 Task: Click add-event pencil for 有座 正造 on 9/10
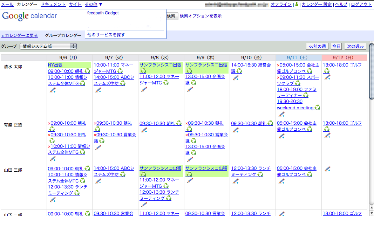236,130
